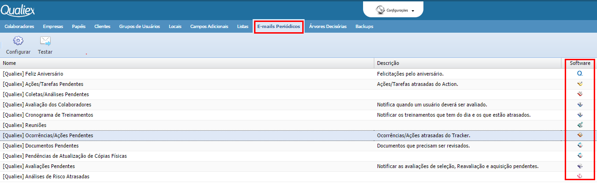Click the Configurar label
Screen dimensions: 597x183
tap(18, 52)
